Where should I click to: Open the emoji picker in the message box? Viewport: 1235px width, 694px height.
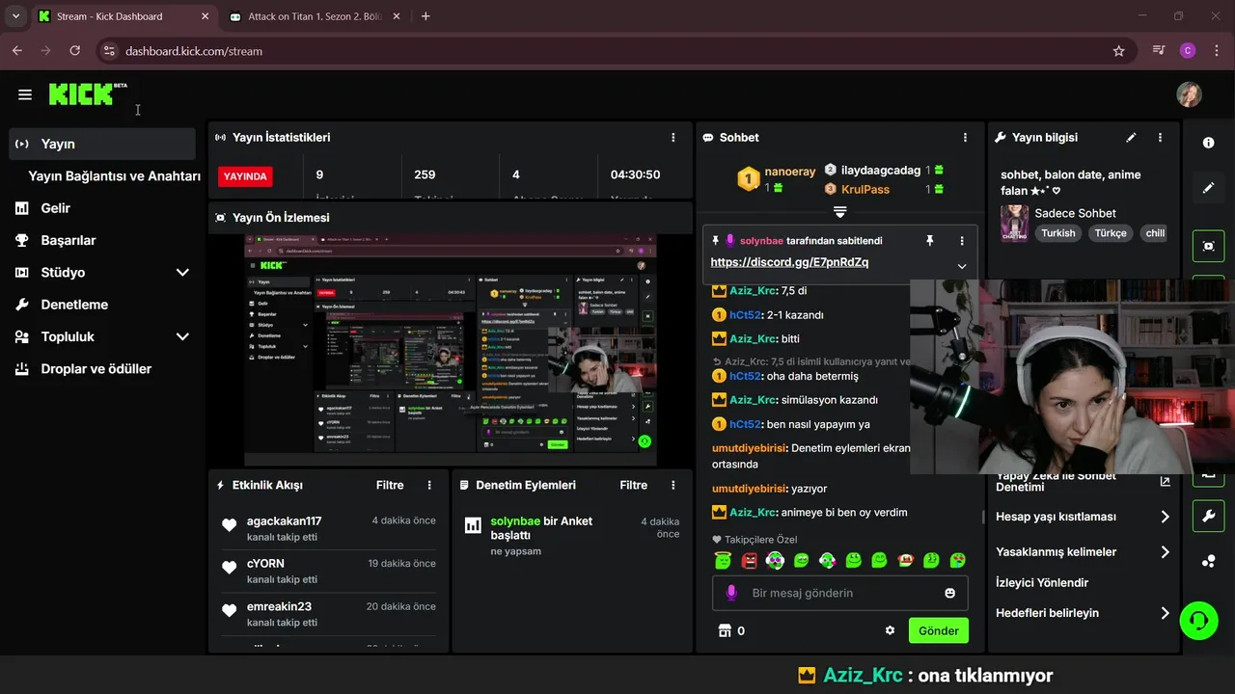tap(949, 593)
